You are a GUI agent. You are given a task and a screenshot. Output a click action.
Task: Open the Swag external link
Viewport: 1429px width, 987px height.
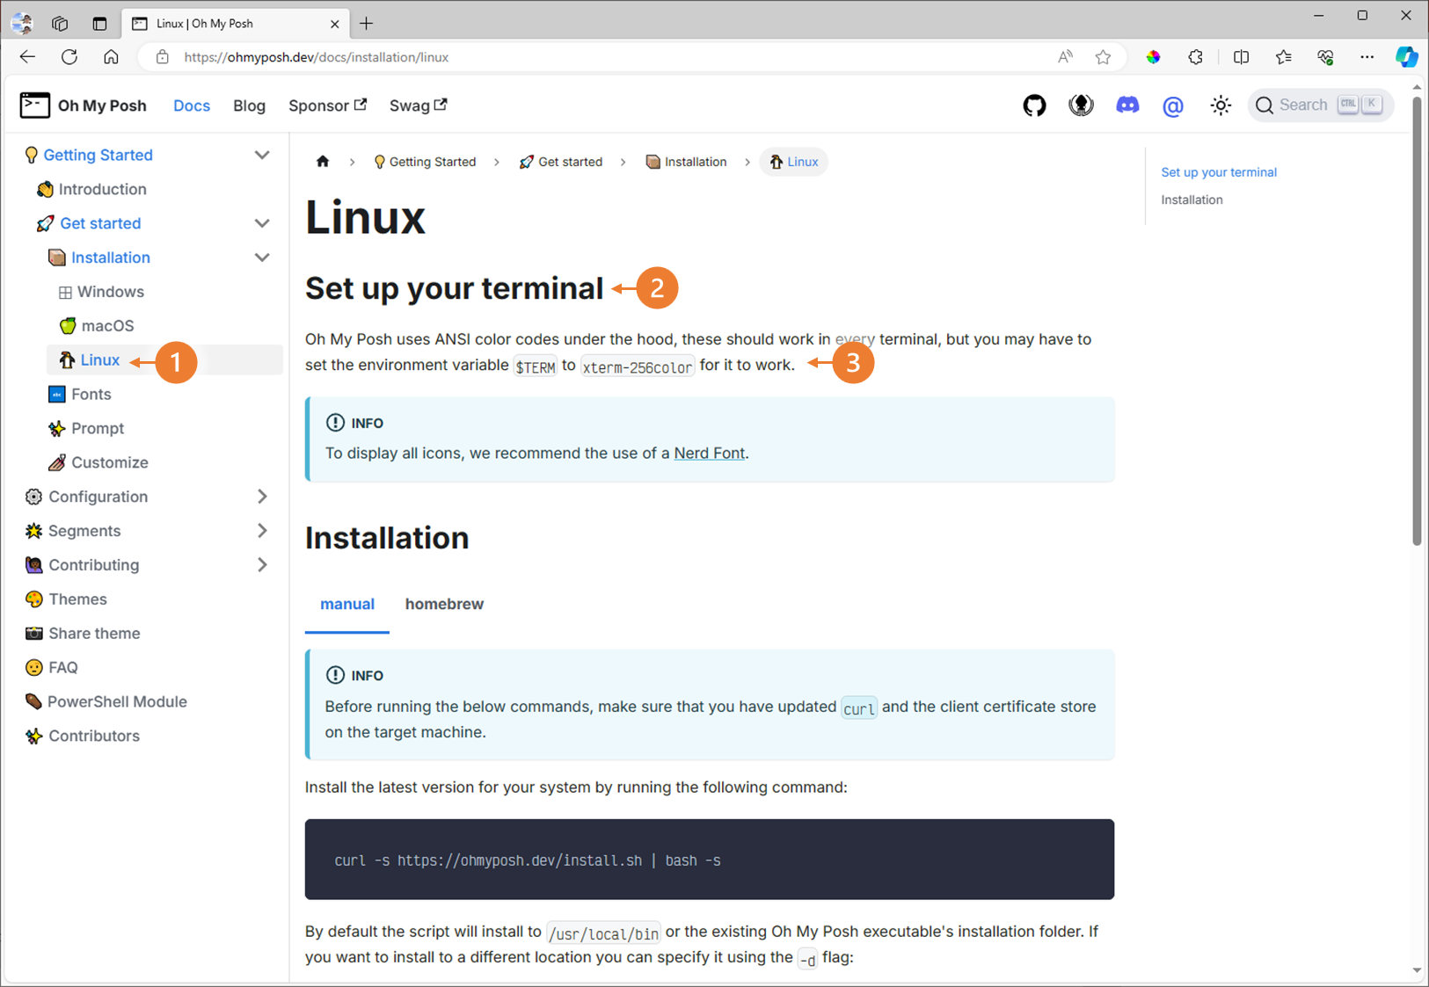click(x=418, y=105)
